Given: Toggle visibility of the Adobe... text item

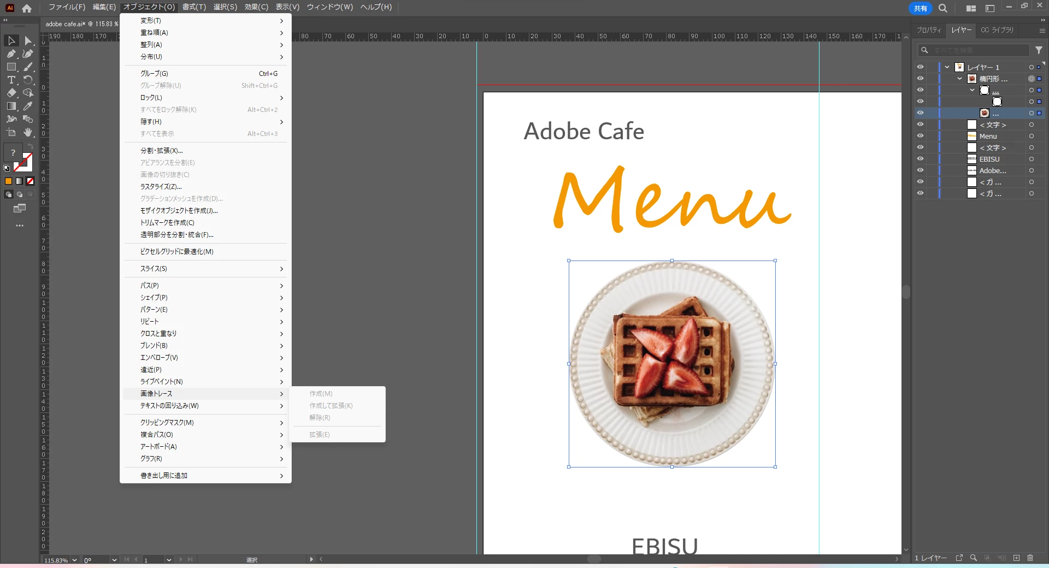Looking at the screenshot, I should pyautogui.click(x=921, y=170).
